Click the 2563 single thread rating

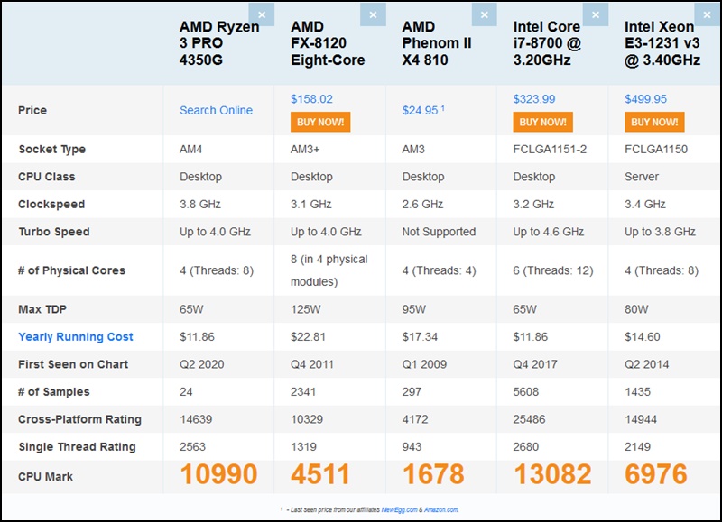coord(192,447)
